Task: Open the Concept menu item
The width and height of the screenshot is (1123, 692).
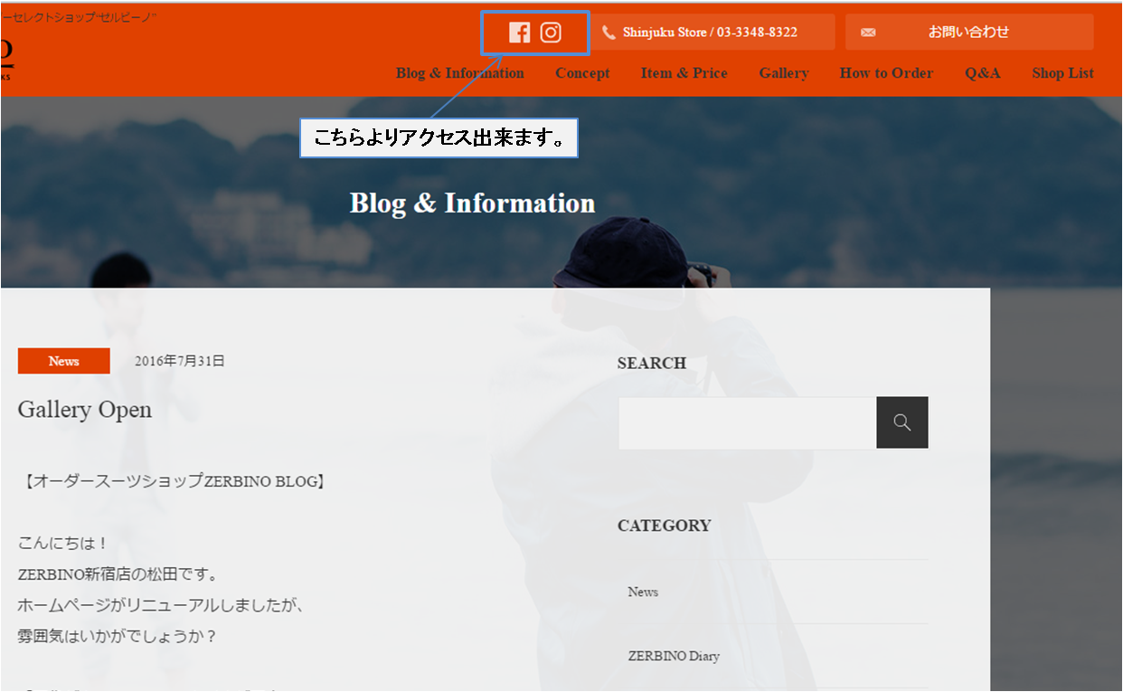Action: pos(582,73)
